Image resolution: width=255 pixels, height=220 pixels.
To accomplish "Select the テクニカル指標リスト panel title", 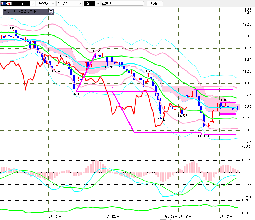I will (x=20, y=12).
